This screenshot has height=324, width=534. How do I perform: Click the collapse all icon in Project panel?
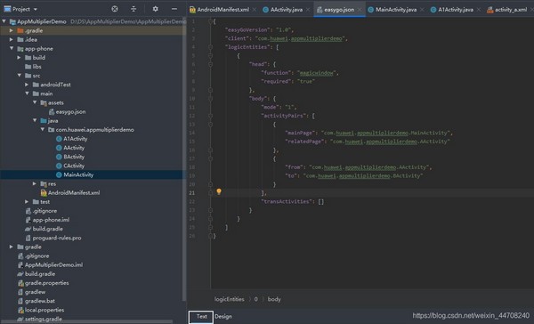point(133,9)
